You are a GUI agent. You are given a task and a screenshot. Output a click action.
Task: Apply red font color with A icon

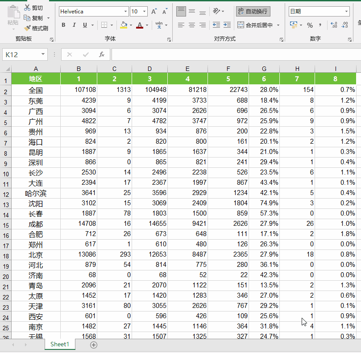point(140,25)
